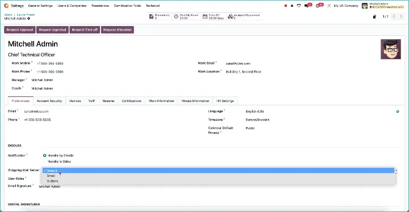Open the VoIP phone icon
The width and height of the screenshot is (409, 212).
[299, 6]
